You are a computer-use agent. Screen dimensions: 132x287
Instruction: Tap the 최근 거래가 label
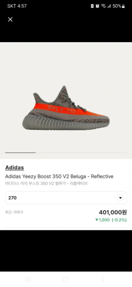pyautogui.click(x=14, y=212)
